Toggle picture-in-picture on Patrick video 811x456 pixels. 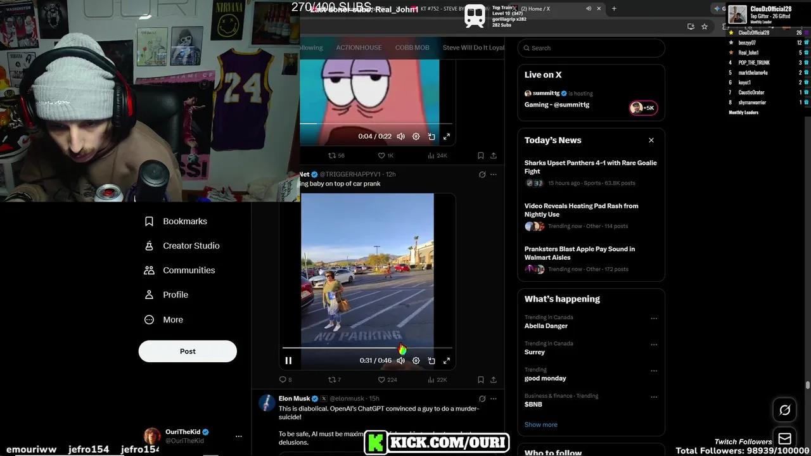pos(431,136)
